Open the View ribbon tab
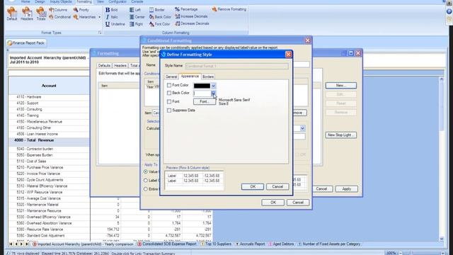 (x=101, y=1)
